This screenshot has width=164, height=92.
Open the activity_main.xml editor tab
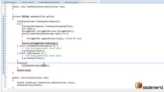(x=27, y=2)
